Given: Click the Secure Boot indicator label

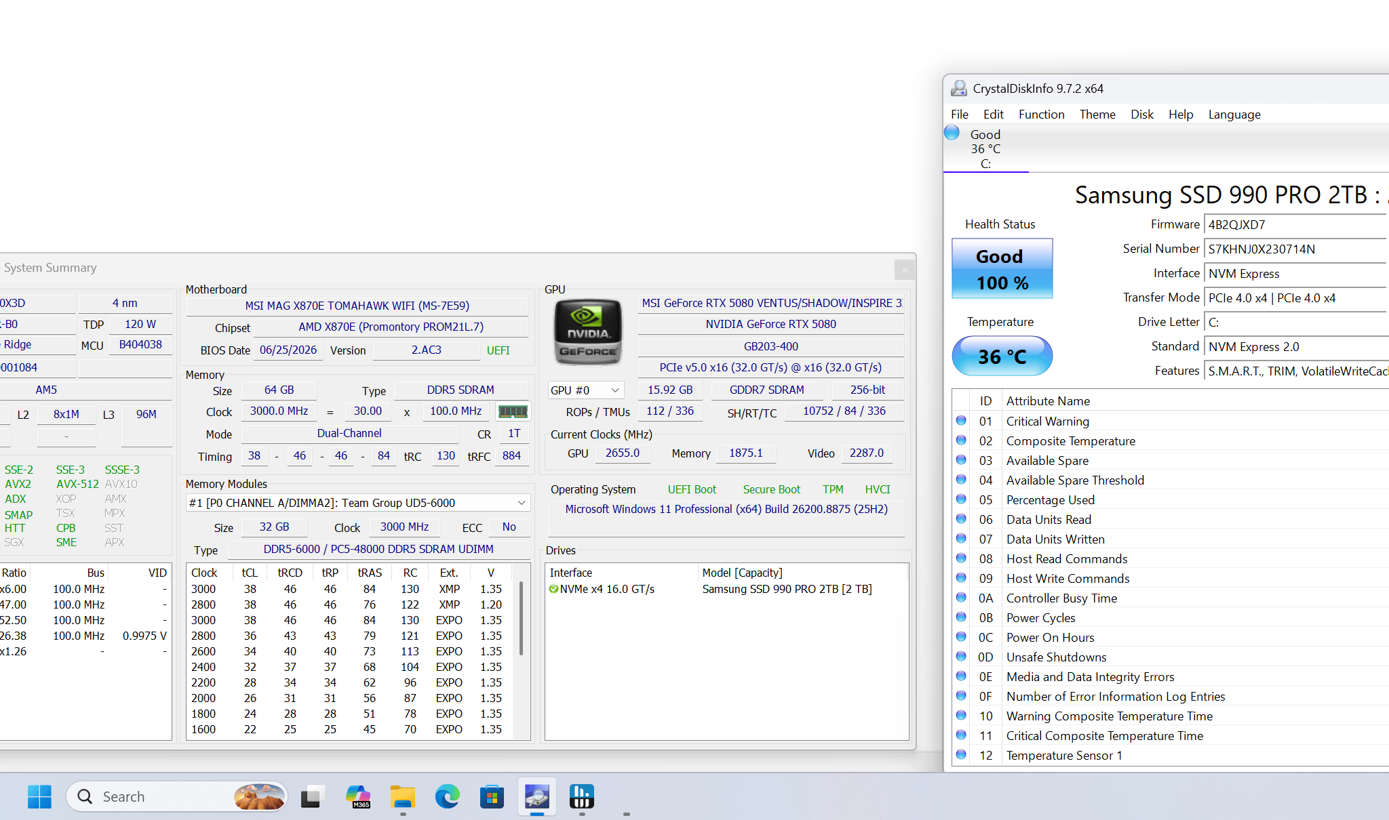Looking at the screenshot, I should pyautogui.click(x=771, y=489).
